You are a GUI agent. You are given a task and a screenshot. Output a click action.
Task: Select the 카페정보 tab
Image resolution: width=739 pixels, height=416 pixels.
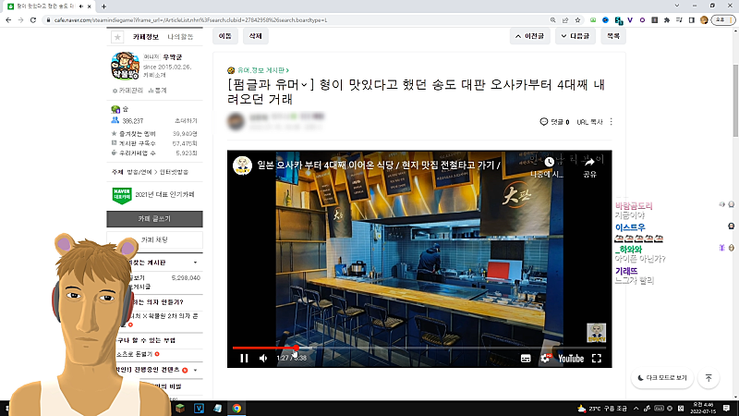146,36
